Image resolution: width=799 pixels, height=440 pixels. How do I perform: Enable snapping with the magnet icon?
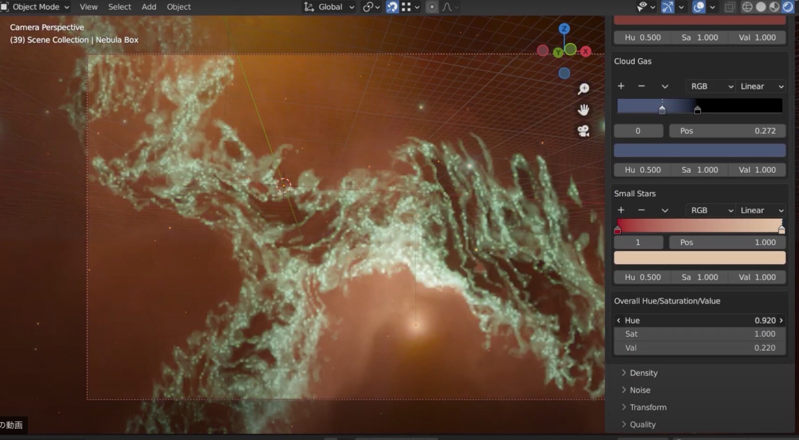point(392,7)
